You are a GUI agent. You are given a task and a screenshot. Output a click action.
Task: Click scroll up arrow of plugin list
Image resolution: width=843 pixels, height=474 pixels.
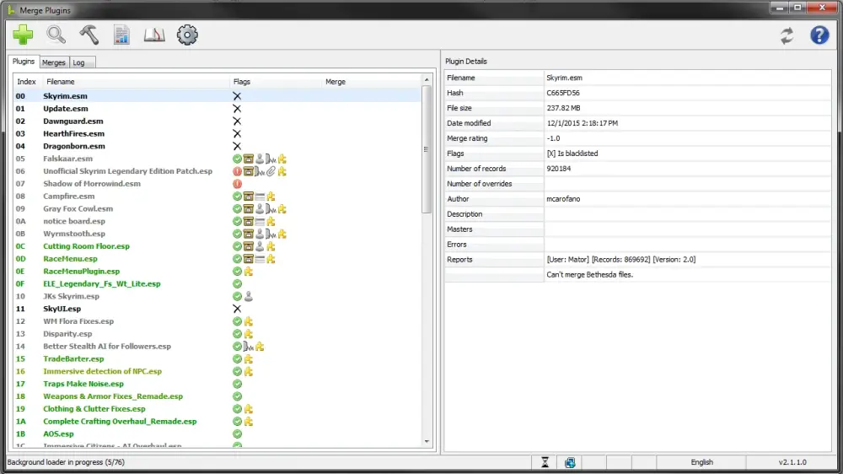pos(427,79)
